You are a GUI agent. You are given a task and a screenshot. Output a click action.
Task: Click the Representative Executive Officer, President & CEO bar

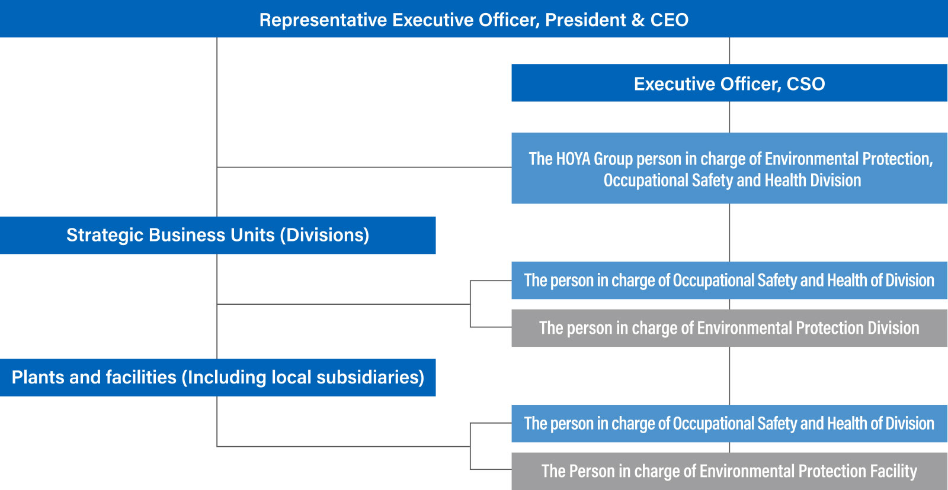(x=474, y=19)
